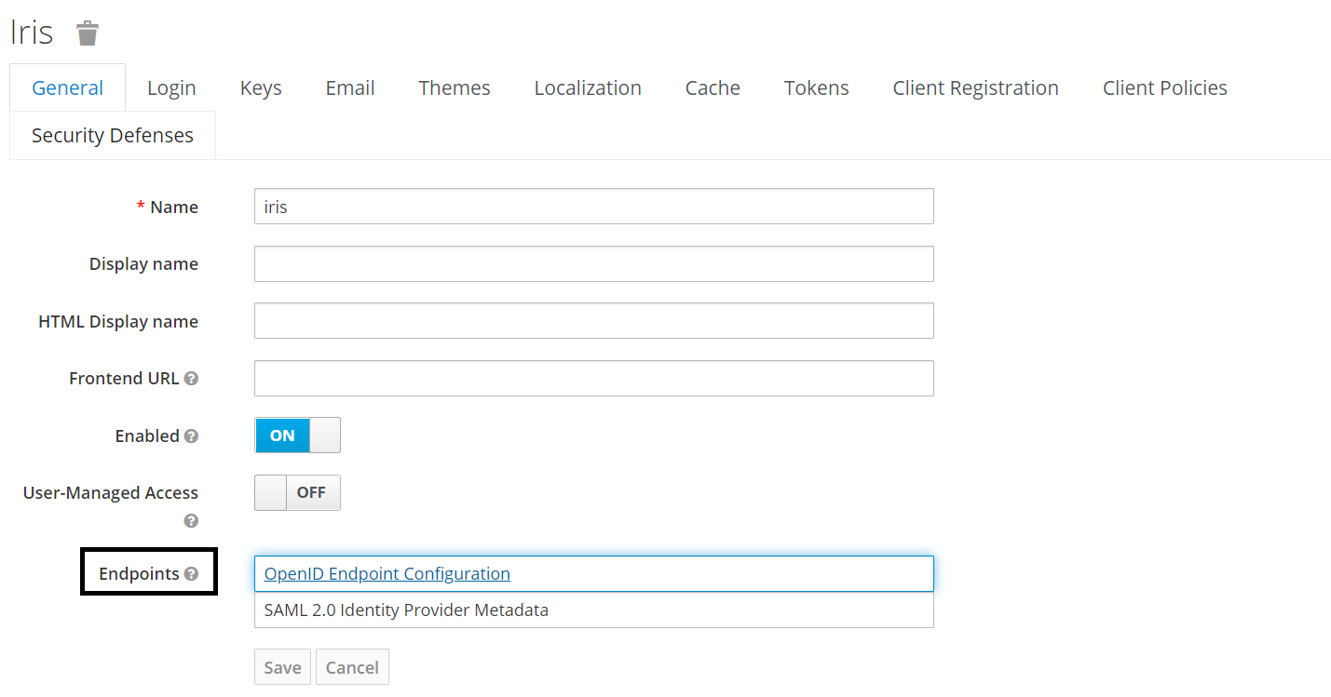Toggle the Enabled switch off
The image size is (1331, 697).
[297, 436]
